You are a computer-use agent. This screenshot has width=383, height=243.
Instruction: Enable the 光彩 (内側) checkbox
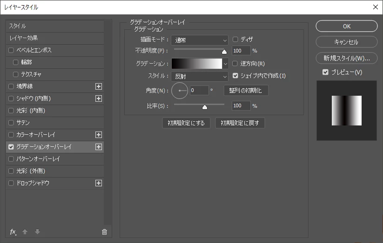coord(11,111)
